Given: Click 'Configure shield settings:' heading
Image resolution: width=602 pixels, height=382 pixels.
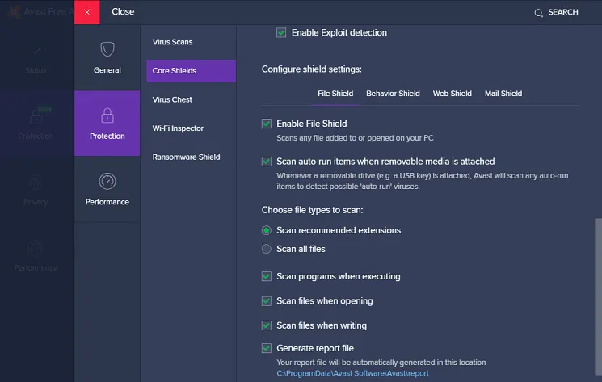Looking at the screenshot, I should 311,69.
